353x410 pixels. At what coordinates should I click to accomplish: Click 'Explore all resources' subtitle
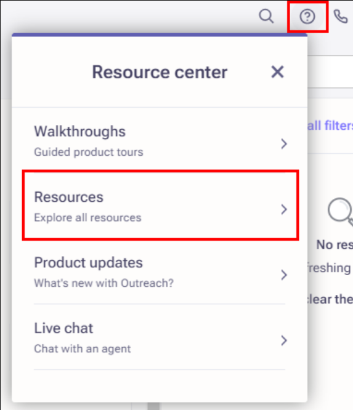coord(87,218)
